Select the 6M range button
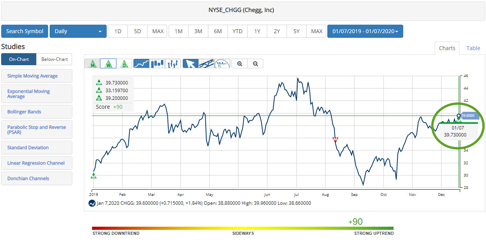 pyautogui.click(x=218, y=31)
